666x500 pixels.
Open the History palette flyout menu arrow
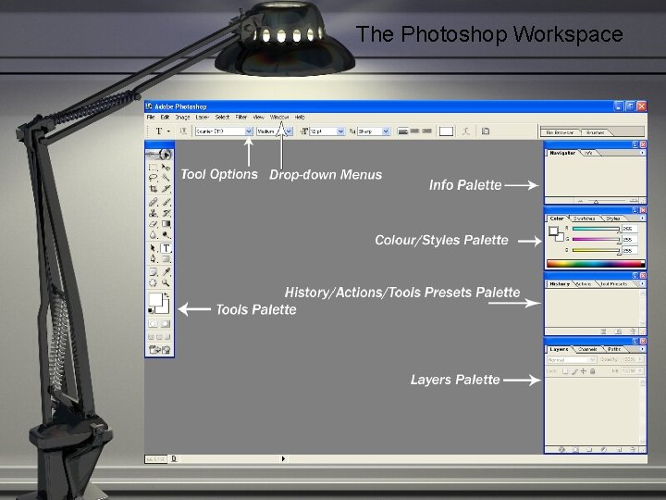tap(642, 283)
